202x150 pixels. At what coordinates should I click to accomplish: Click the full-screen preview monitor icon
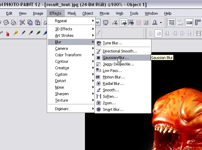point(105,22)
